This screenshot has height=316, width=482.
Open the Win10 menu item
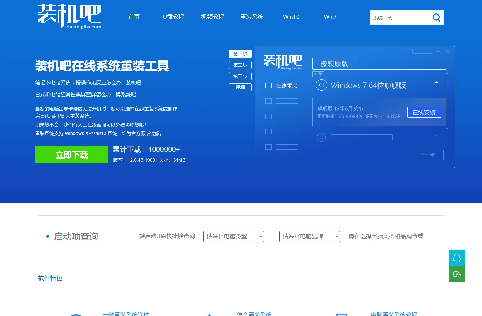[291, 17]
